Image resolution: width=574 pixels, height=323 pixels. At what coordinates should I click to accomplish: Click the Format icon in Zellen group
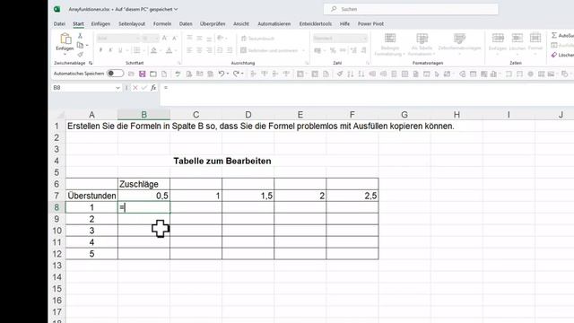click(535, 38)
